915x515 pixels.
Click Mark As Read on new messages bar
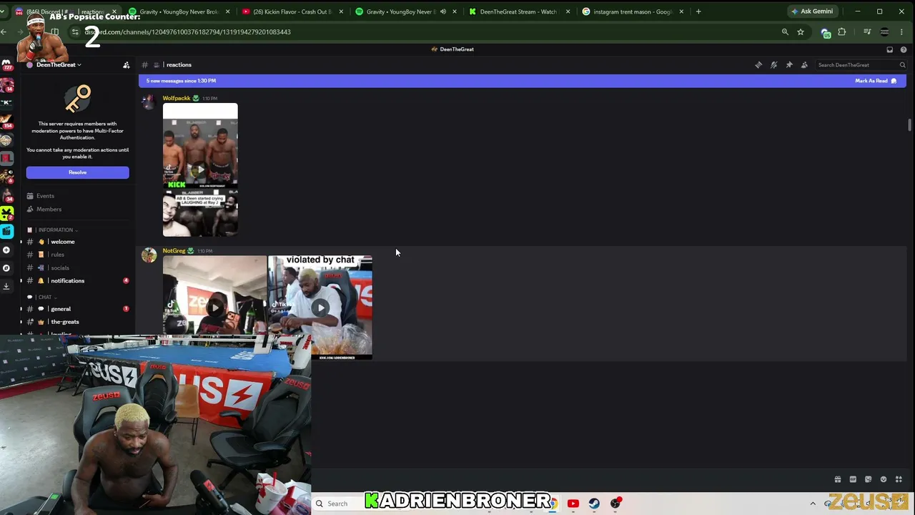[876, 81]
